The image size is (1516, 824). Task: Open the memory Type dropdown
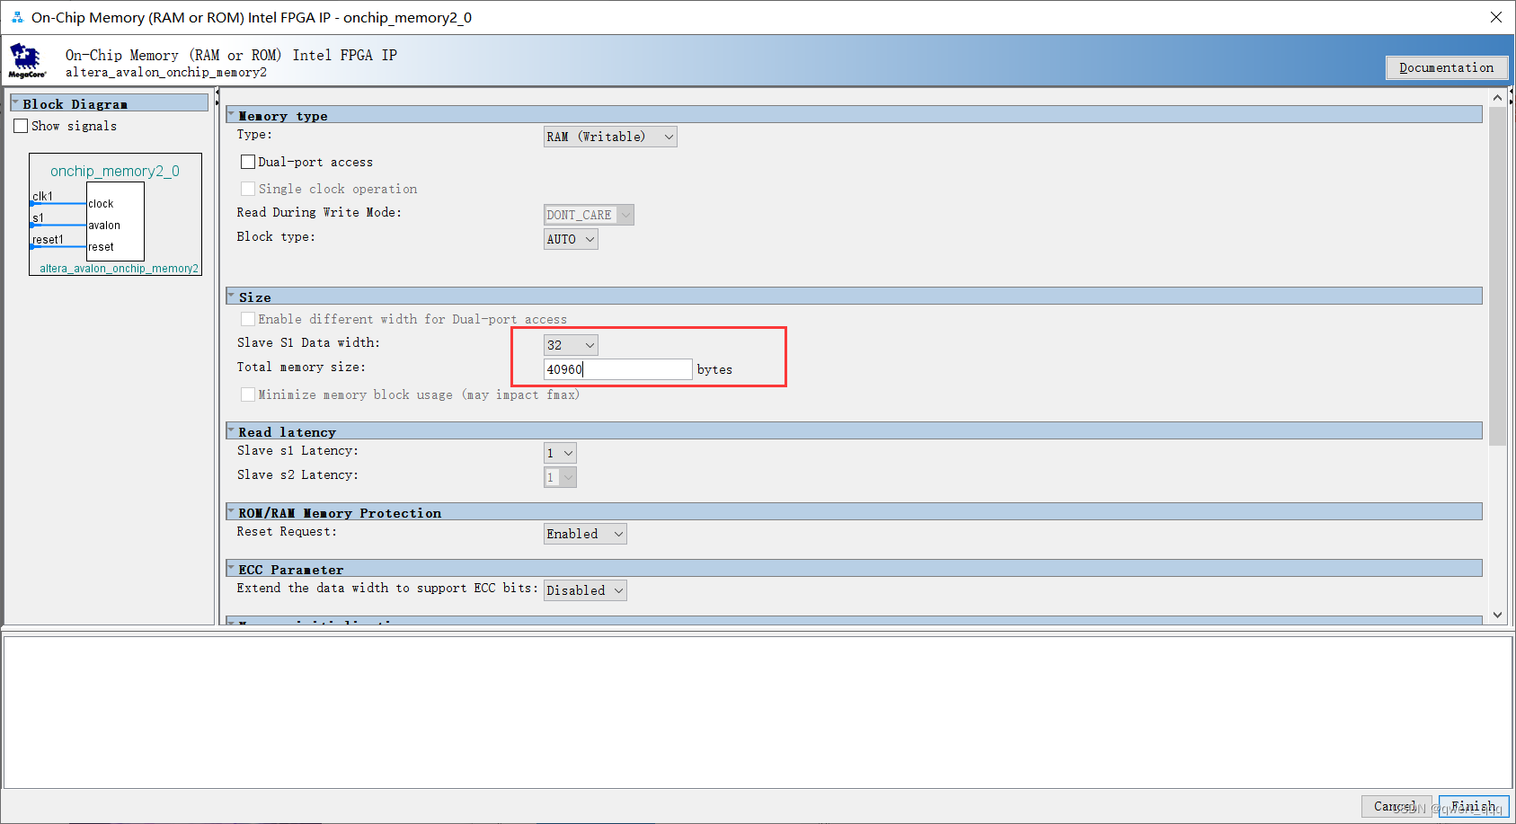(610, 137)
